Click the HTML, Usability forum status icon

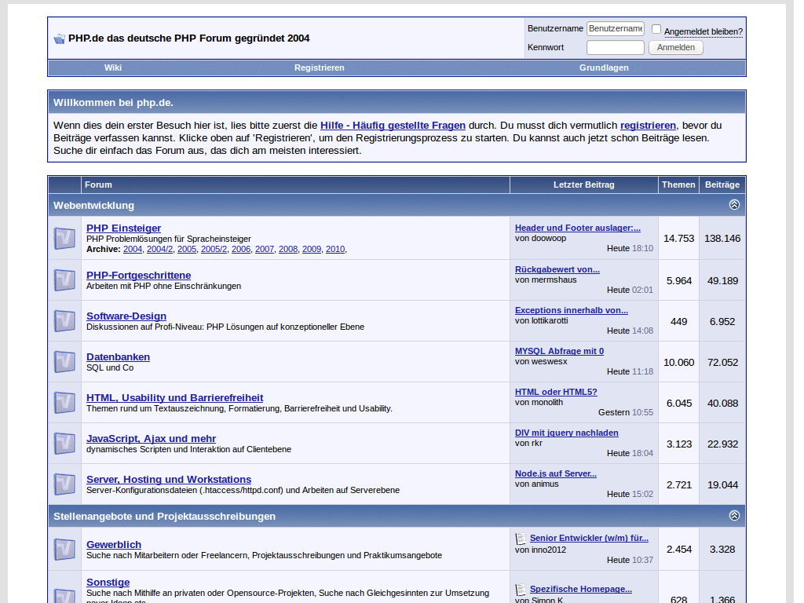click(x=64, y=403)
